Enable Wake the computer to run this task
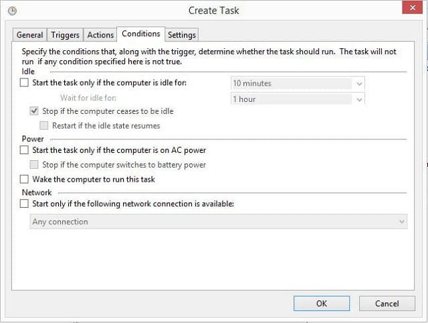Viewport: 428px width, 323px height. pos(24,179)
